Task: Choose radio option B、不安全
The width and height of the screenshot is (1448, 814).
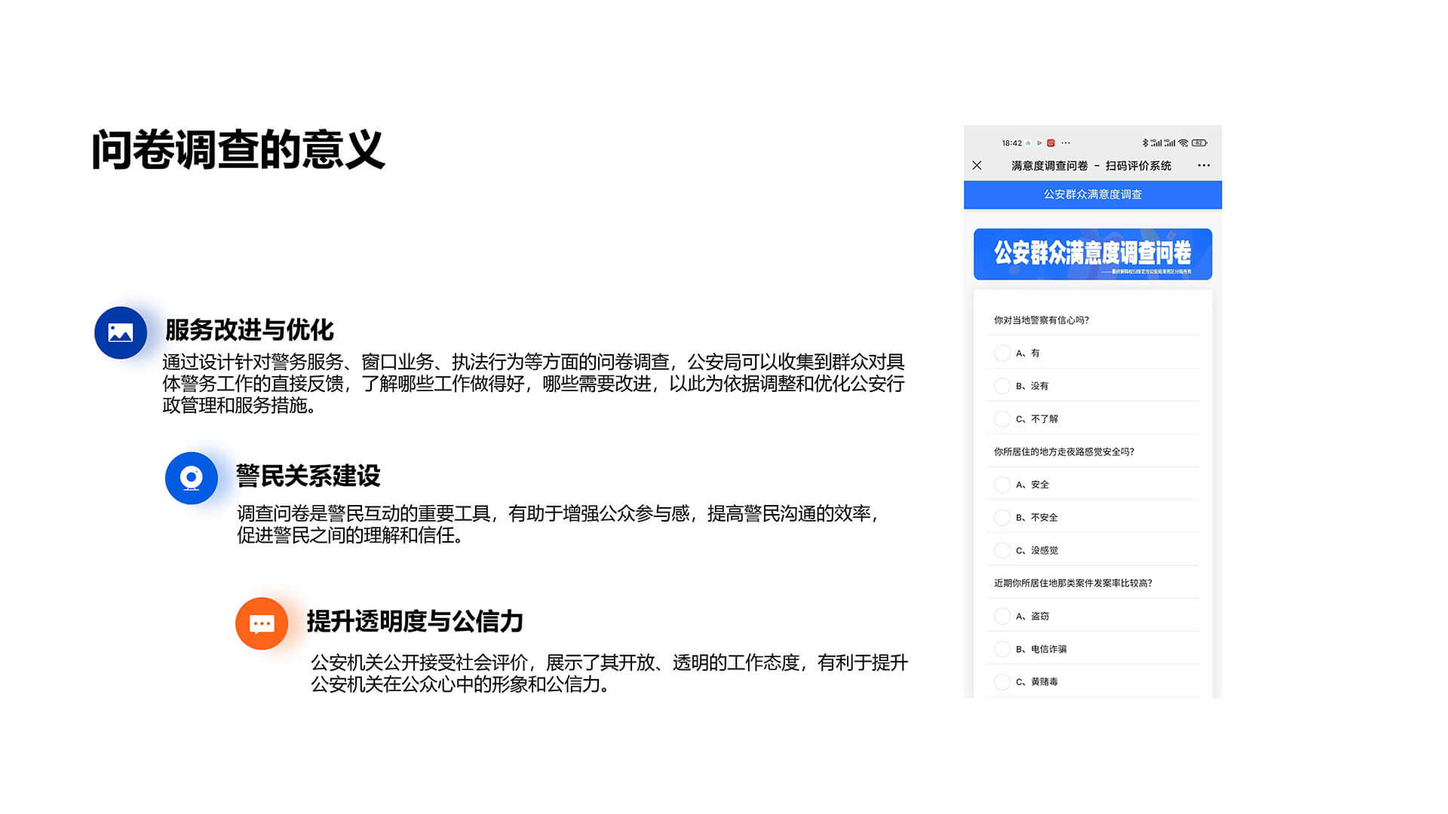Action: (1002, 518)
